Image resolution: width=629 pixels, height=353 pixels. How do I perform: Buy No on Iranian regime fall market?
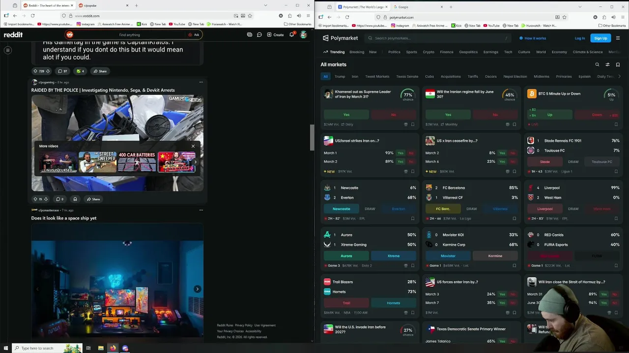click(x=495, y=115)
